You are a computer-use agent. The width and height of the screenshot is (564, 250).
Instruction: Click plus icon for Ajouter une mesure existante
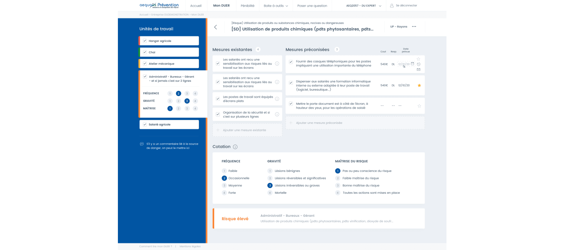click(x=218, y=130)
